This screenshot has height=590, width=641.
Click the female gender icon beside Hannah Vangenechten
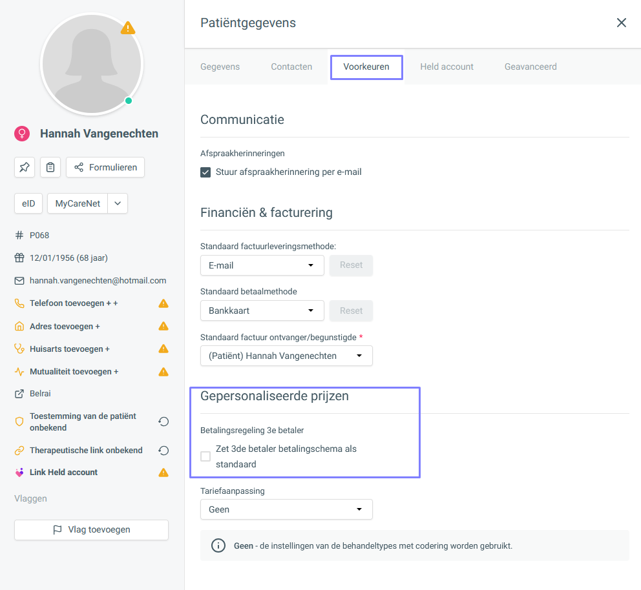point(22,134)
